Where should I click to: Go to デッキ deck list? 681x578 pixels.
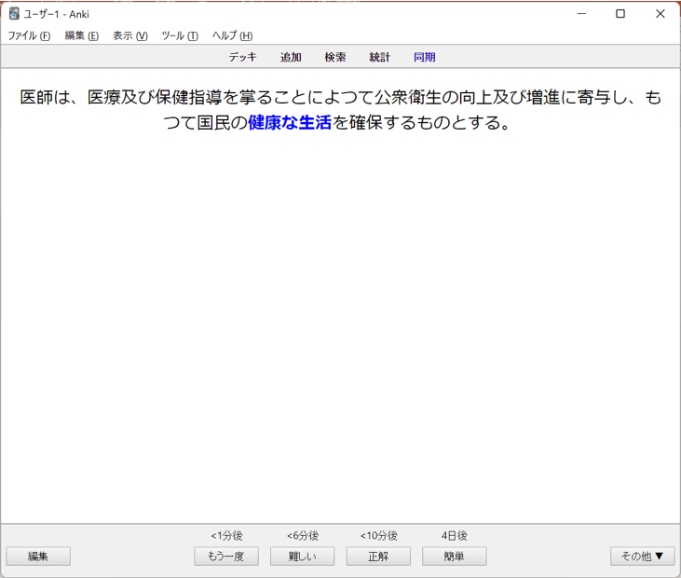pos(243,57)
